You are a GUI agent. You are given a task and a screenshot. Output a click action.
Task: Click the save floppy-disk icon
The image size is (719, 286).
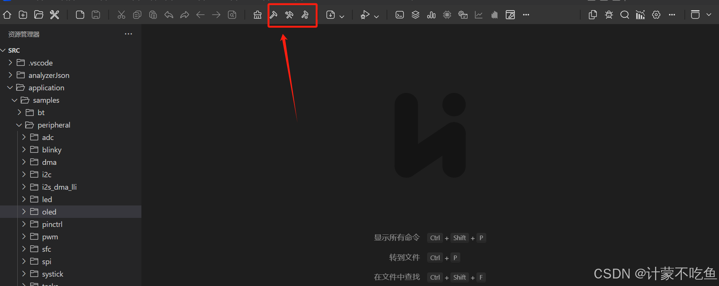click(x=96, y=15)
